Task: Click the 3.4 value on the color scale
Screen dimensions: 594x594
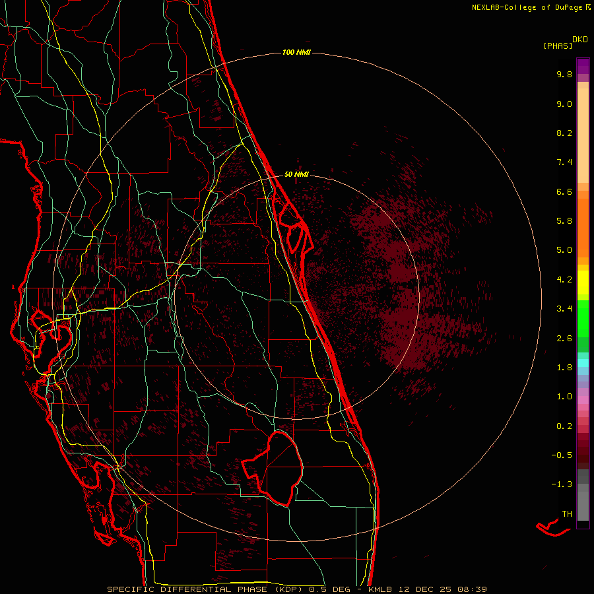Action: pyautogui.click(x=564, y=309)
